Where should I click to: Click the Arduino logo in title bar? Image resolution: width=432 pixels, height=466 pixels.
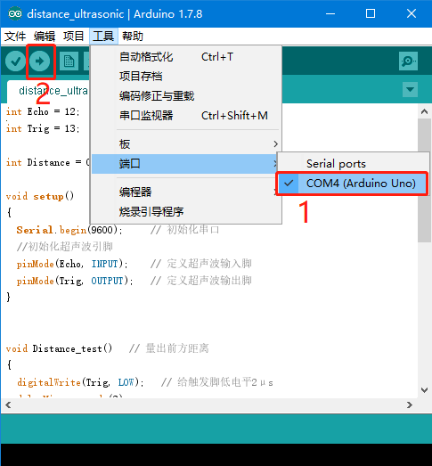15,13
